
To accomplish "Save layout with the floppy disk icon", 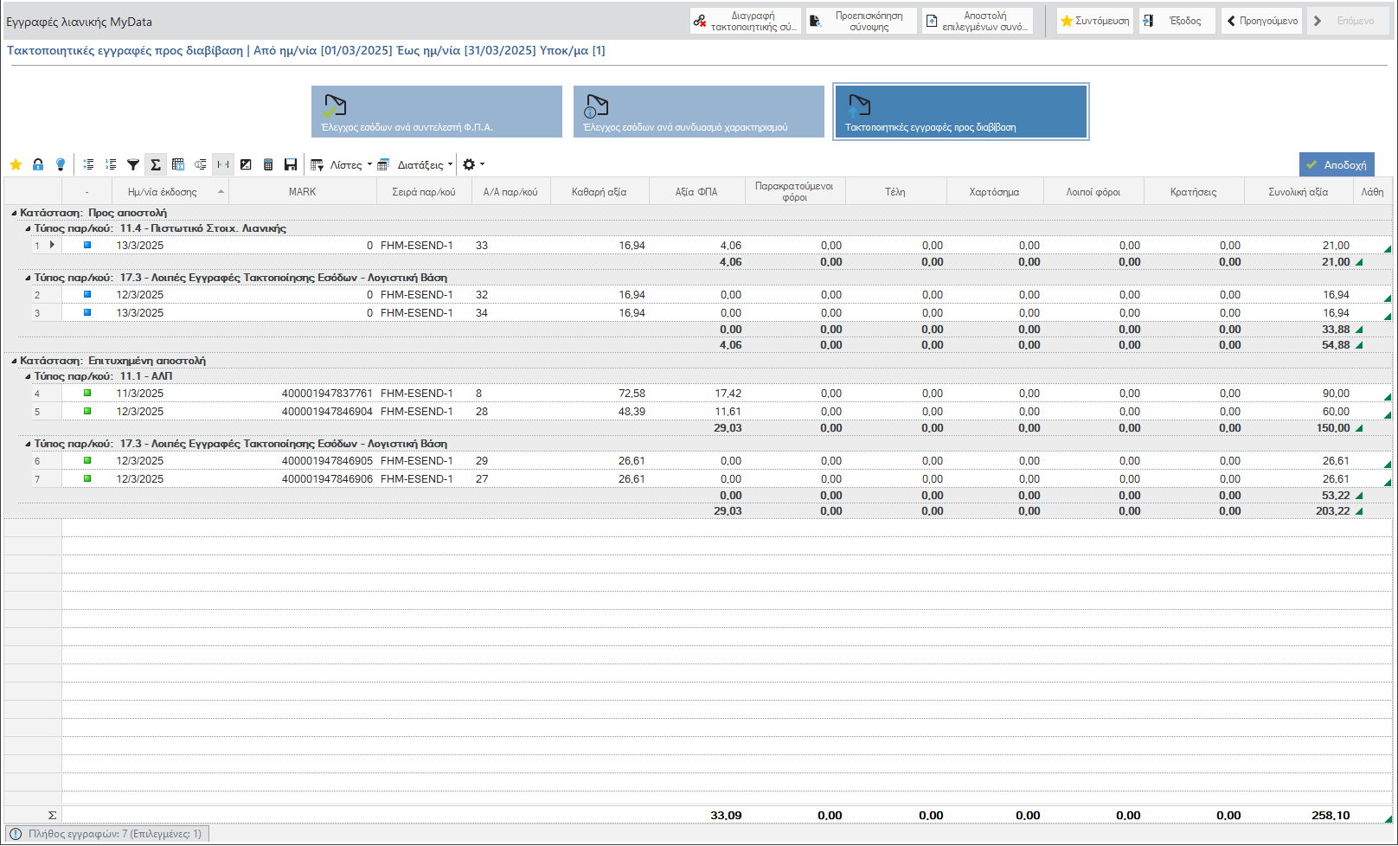I will 291,164.
